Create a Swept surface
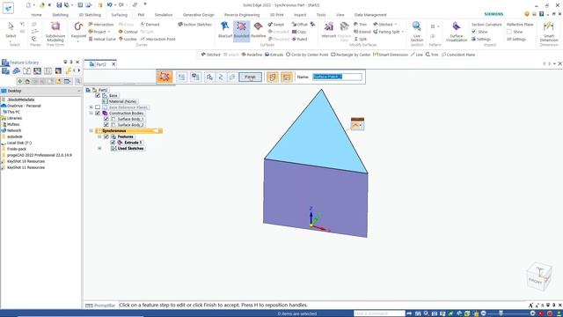The height and width of the screenshot is (317, 563). tap(276, 25)
